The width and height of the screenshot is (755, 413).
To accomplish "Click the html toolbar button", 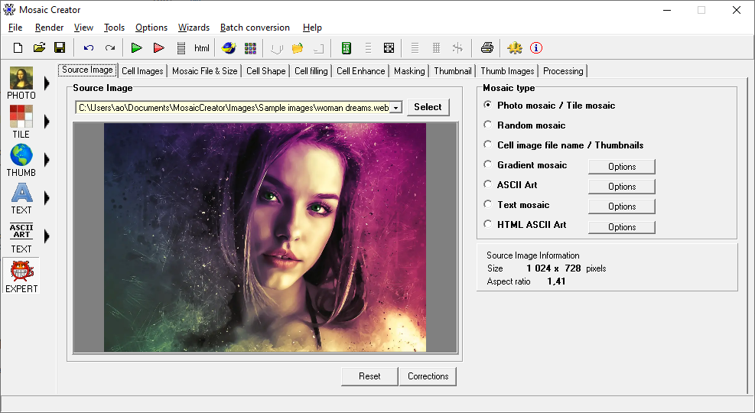I will (202, 47).
